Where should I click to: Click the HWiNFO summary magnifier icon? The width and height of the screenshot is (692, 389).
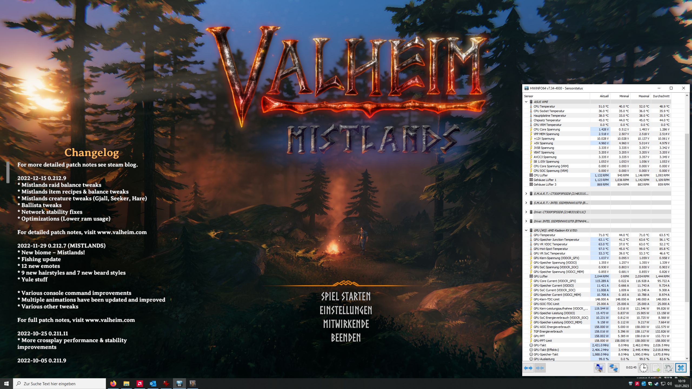point(599,368)
